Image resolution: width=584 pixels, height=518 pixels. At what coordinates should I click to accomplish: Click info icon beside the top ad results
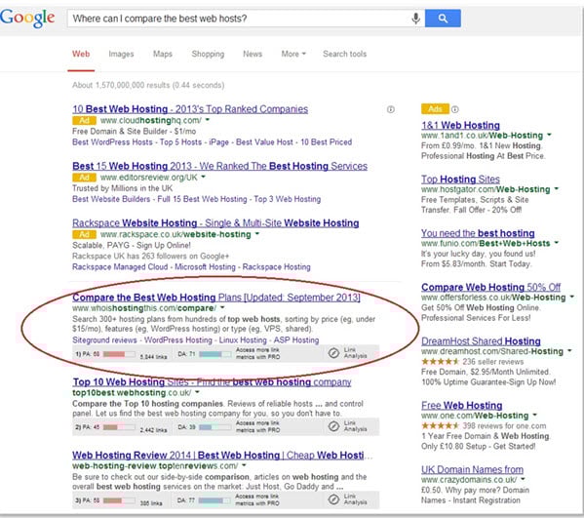point(391,109)
